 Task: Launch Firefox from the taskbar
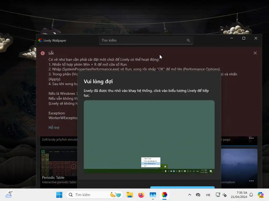[x=141, y=195]
